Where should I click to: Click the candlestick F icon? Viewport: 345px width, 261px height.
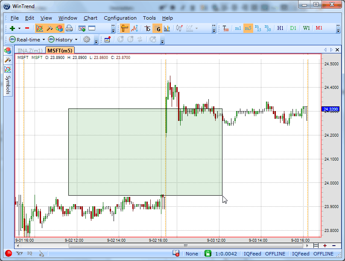pos(179,28)
